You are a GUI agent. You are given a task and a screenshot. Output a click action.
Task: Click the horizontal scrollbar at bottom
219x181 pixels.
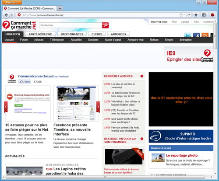coord(105,177)
